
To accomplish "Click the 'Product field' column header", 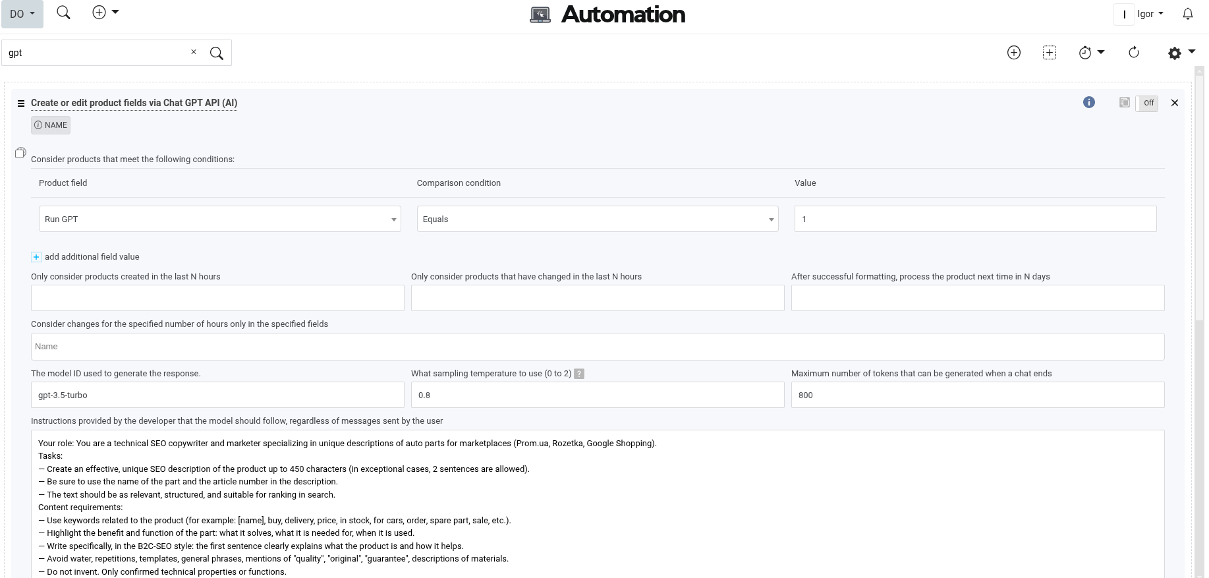I will (x=63, y=183).
